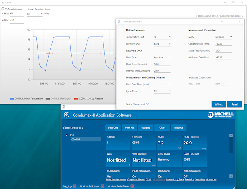Screen dimensions: 247x189
Task: Click the Main Configuration window icon
Action: 119,22
